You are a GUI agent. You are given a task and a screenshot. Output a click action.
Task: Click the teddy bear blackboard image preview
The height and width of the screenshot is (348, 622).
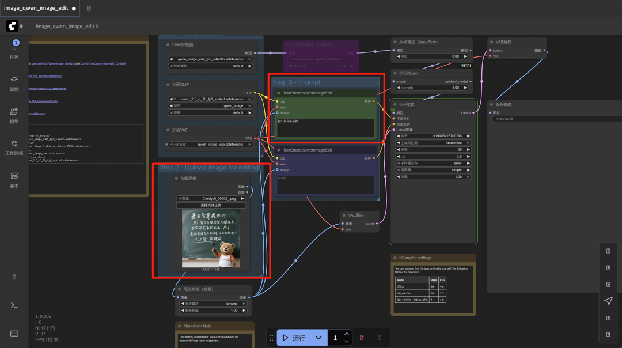[x=211, y=239]
